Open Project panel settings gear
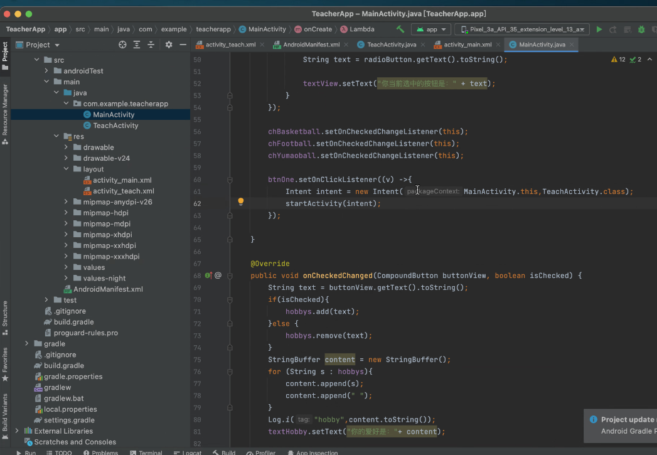 tap(168, 45)
